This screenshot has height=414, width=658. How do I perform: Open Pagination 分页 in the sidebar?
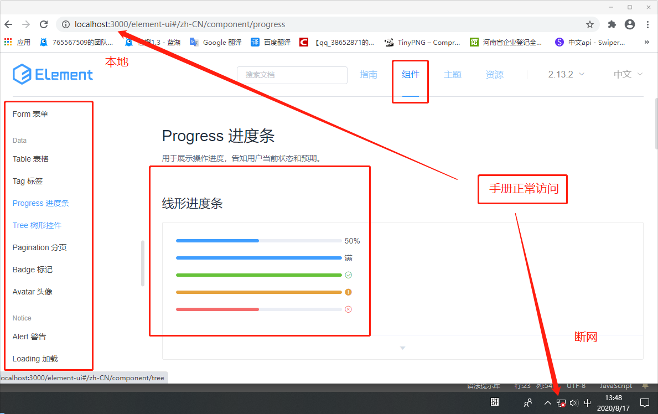tap(39, 248)
